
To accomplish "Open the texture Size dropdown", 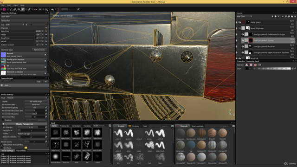I will pyautogui.click(x=15, y=25).
